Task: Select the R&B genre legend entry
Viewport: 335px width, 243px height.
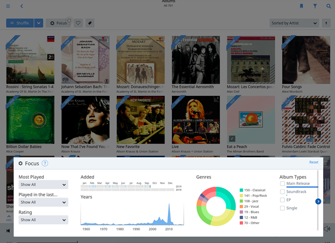Action: (x=249, y=217)
